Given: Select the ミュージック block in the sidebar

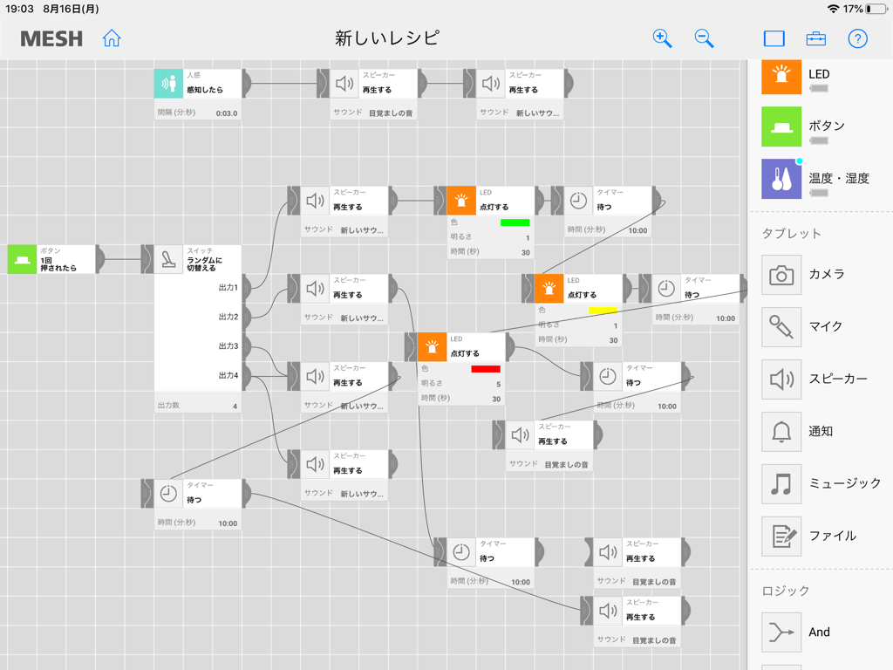Looking at the screenshot, I should (781, 483).
